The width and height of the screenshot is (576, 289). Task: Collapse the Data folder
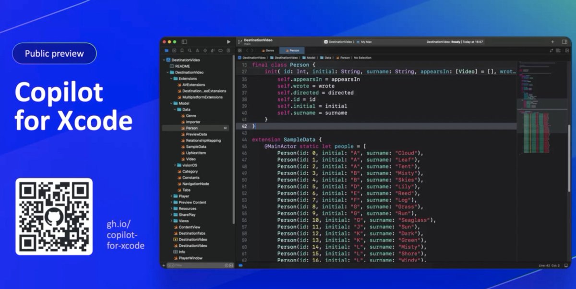[x=174, y=109]
